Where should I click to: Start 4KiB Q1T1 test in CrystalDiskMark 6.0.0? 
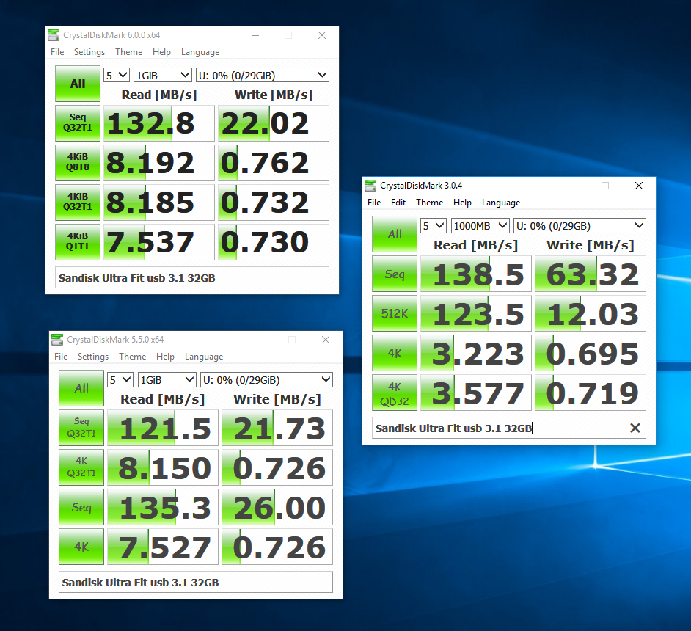pos(78,242)
